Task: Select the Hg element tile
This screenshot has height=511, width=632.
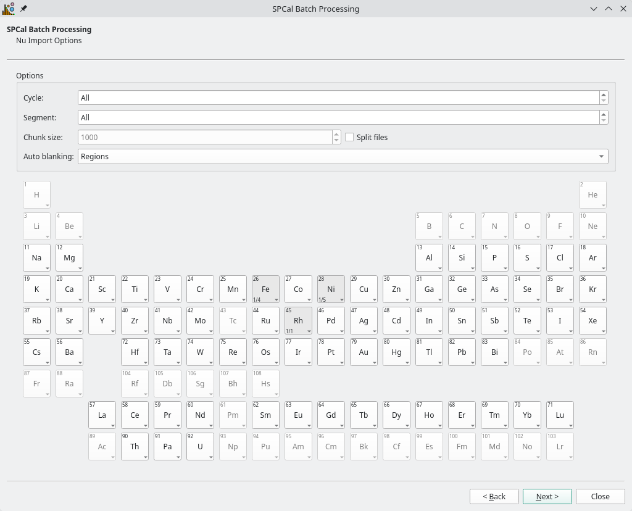Action: click(x=396, y=352)
